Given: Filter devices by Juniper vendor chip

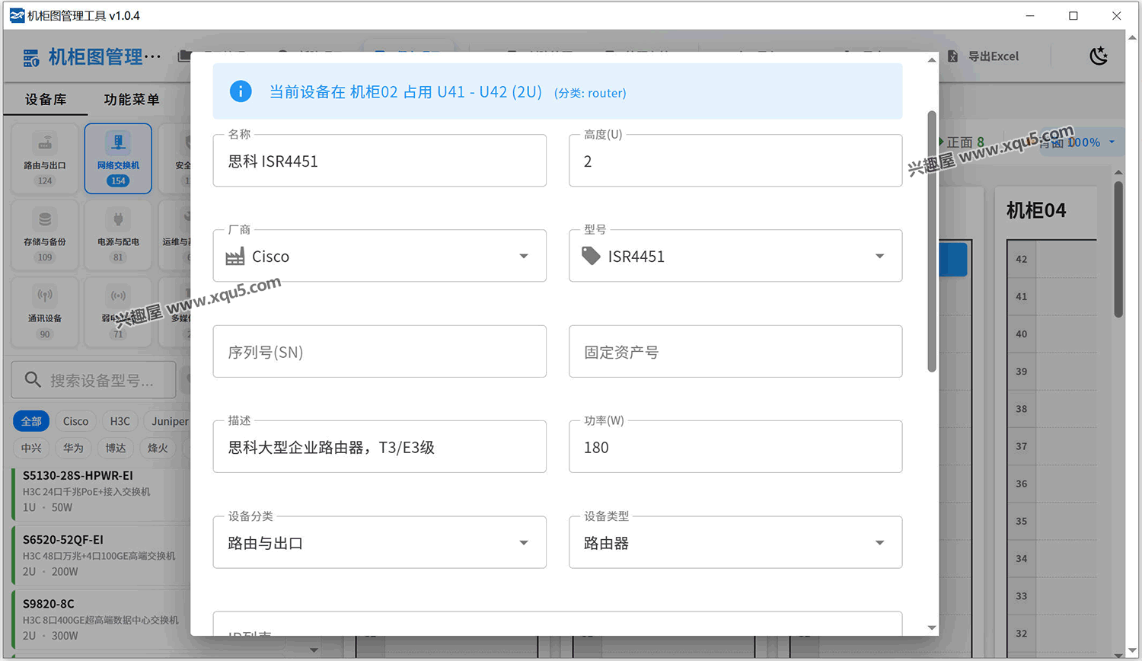Looking at the screenshot, I should tap(168, 421).
